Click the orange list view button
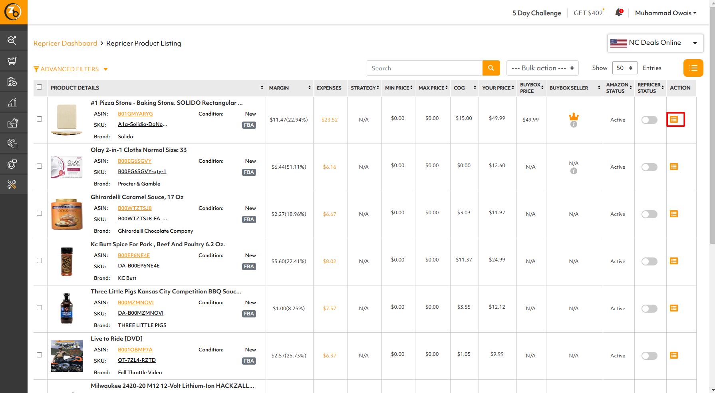This screenshot has height=393, width=715. (x=693, y=68)
